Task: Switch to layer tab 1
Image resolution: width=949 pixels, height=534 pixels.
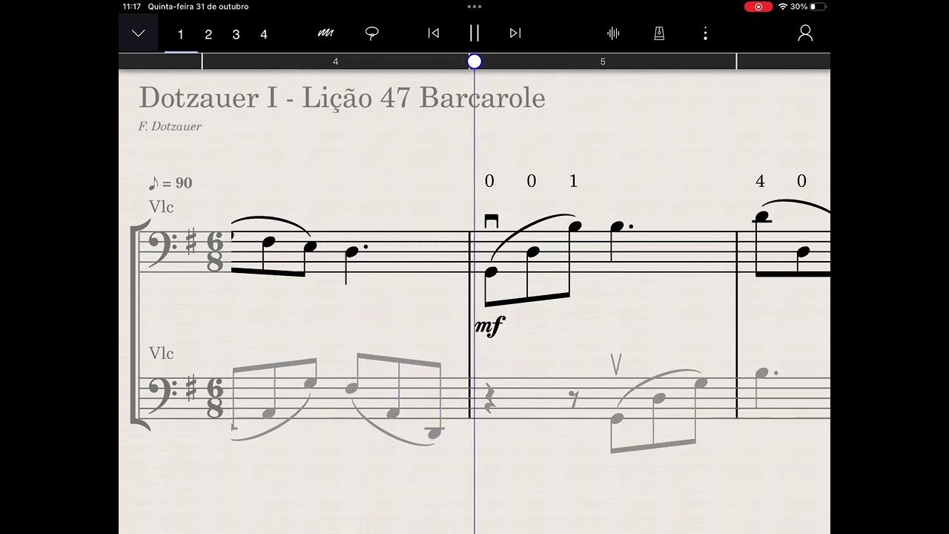Action: point(181,34)
